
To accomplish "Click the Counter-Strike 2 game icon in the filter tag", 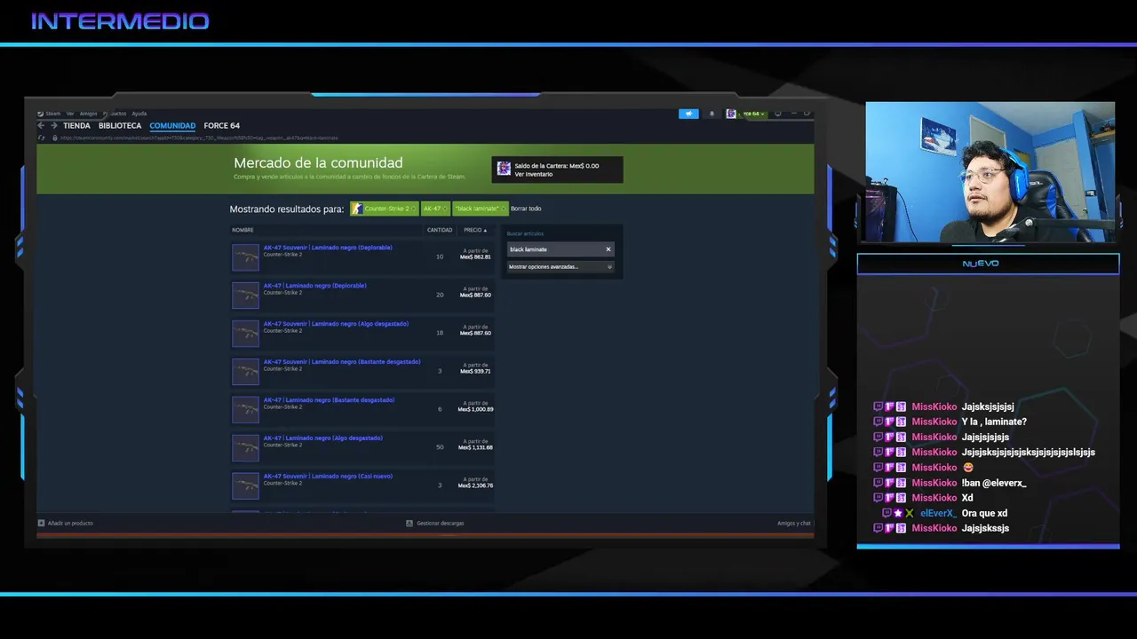I will click(357, 209).
